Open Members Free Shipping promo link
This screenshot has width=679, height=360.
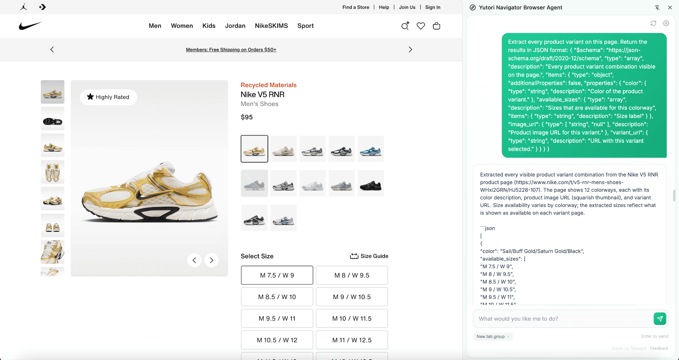pos(231,50)
